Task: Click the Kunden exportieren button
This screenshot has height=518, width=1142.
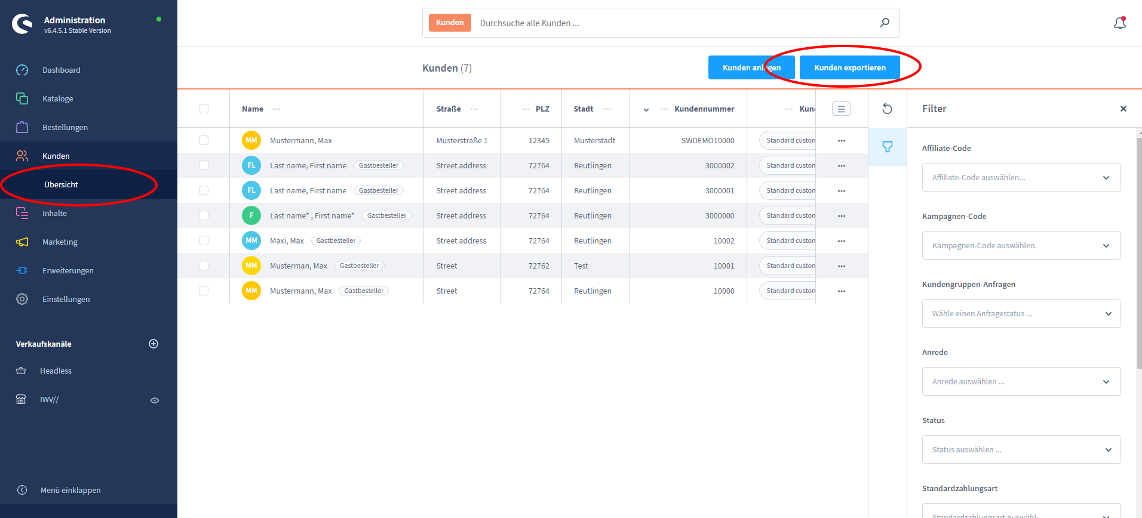Action: (x=849, y=67)
